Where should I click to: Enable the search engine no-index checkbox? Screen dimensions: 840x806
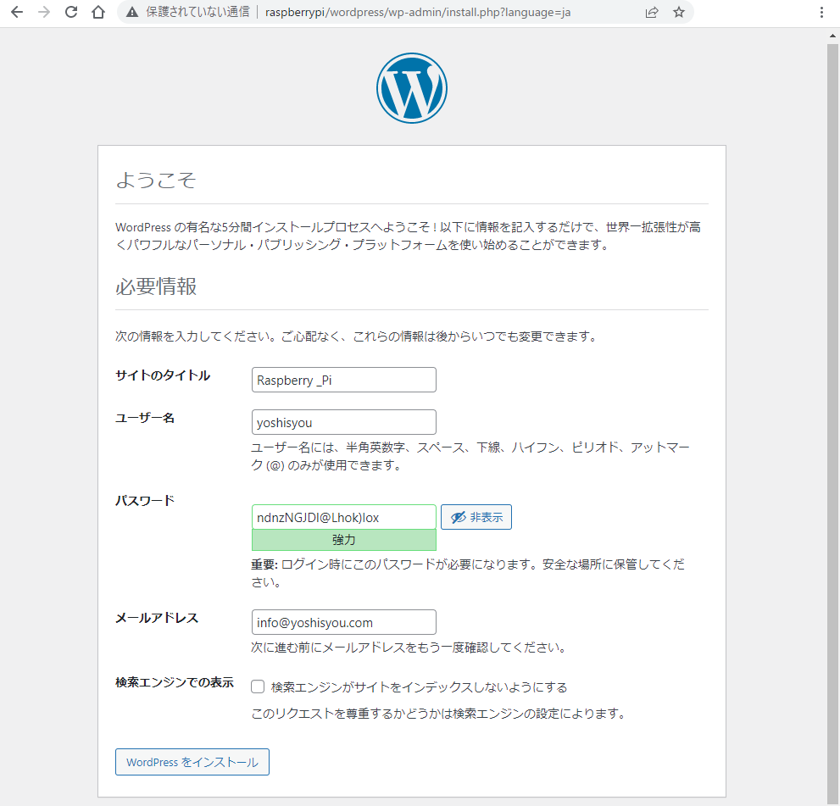click(258, 687)
